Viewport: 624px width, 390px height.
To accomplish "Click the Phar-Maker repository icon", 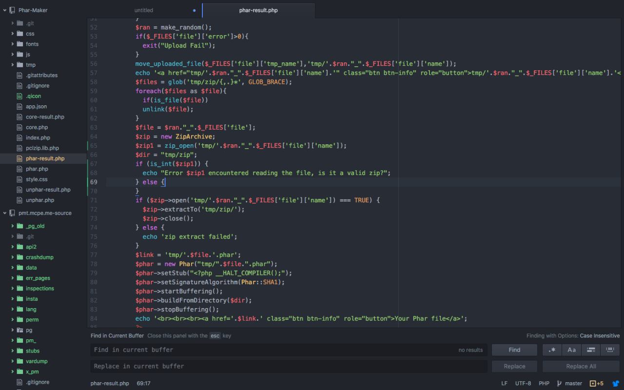I will [x=12, y=10].
